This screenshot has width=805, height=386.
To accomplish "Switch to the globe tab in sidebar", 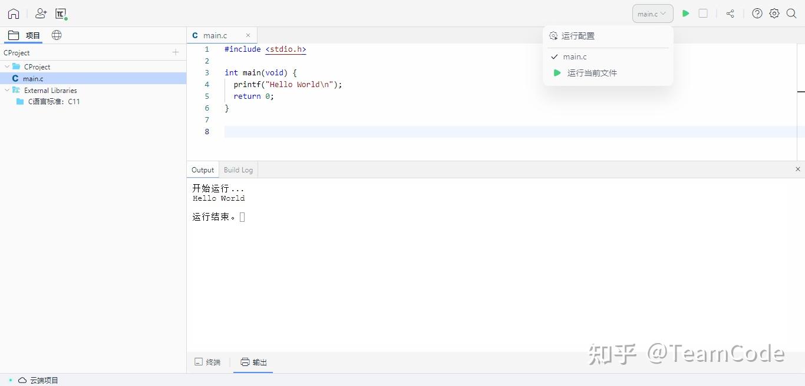I will tap(57, 35).
